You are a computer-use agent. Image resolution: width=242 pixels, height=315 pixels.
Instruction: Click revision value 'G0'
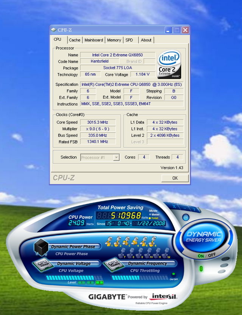174,97
